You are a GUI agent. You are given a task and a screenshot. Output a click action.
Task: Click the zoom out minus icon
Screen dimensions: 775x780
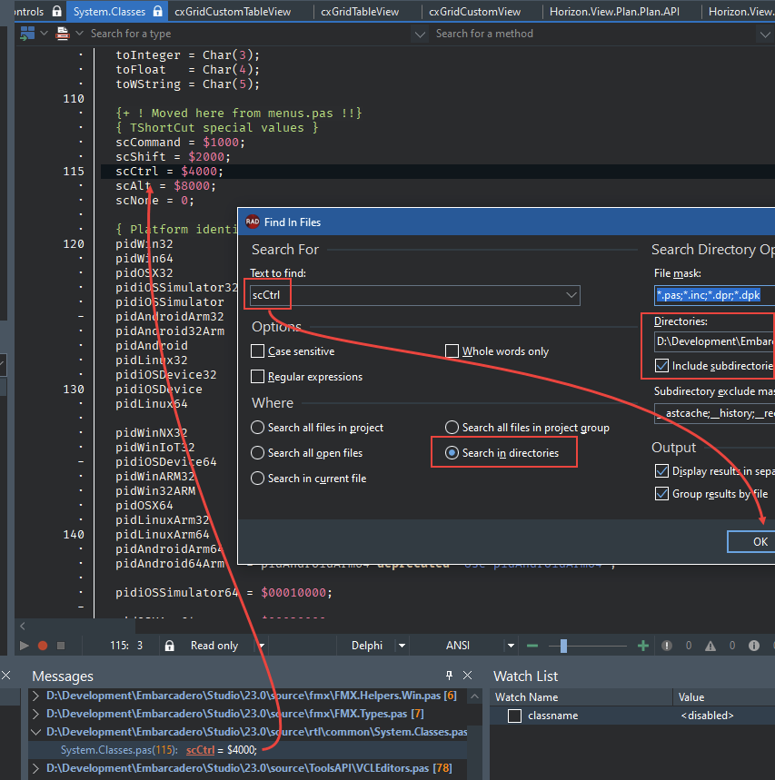point(532,646)
